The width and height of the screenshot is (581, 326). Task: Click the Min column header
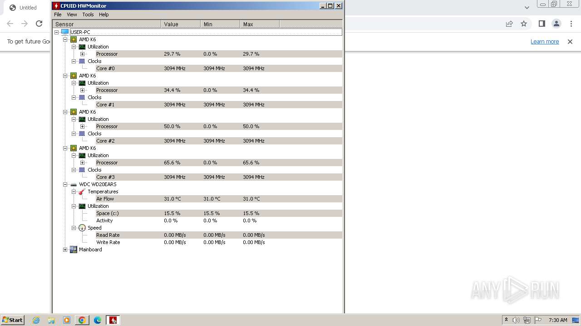(220, 24)
